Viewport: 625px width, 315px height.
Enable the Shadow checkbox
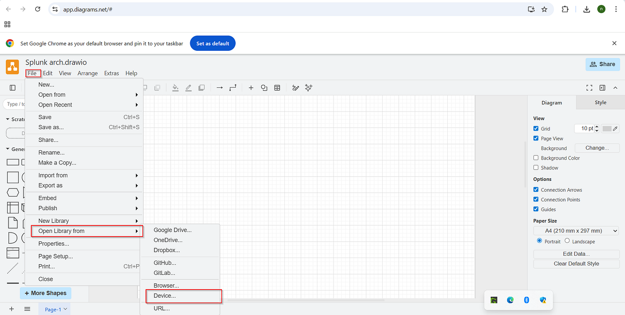tap(536, 168)
